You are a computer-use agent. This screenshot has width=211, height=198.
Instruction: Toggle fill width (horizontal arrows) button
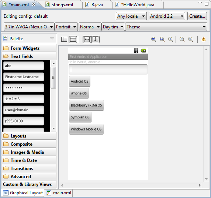pyautogui.click(x=87, y=39)
